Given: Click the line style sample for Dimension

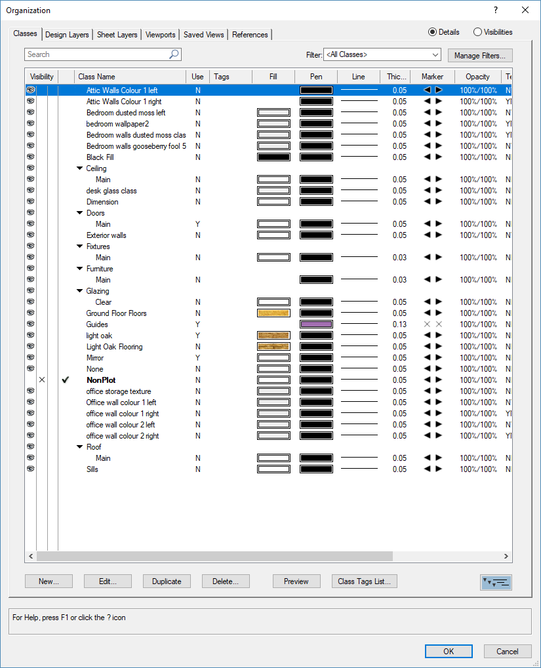Looking at the screenshot, I should [359, 202].
